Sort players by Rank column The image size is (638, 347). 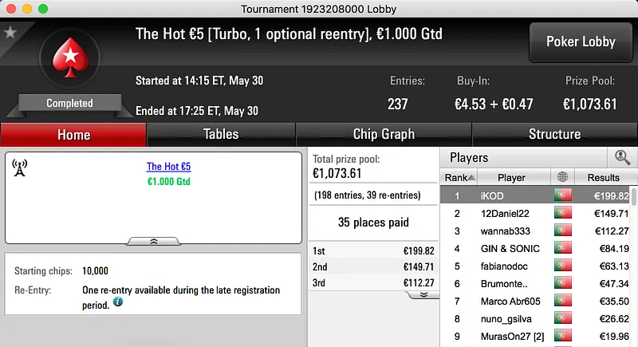[x=459, y=177]
